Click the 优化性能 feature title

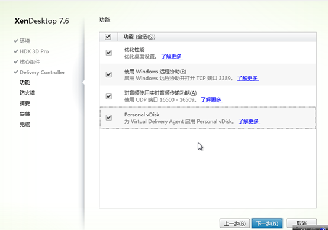tap(134, 50)
